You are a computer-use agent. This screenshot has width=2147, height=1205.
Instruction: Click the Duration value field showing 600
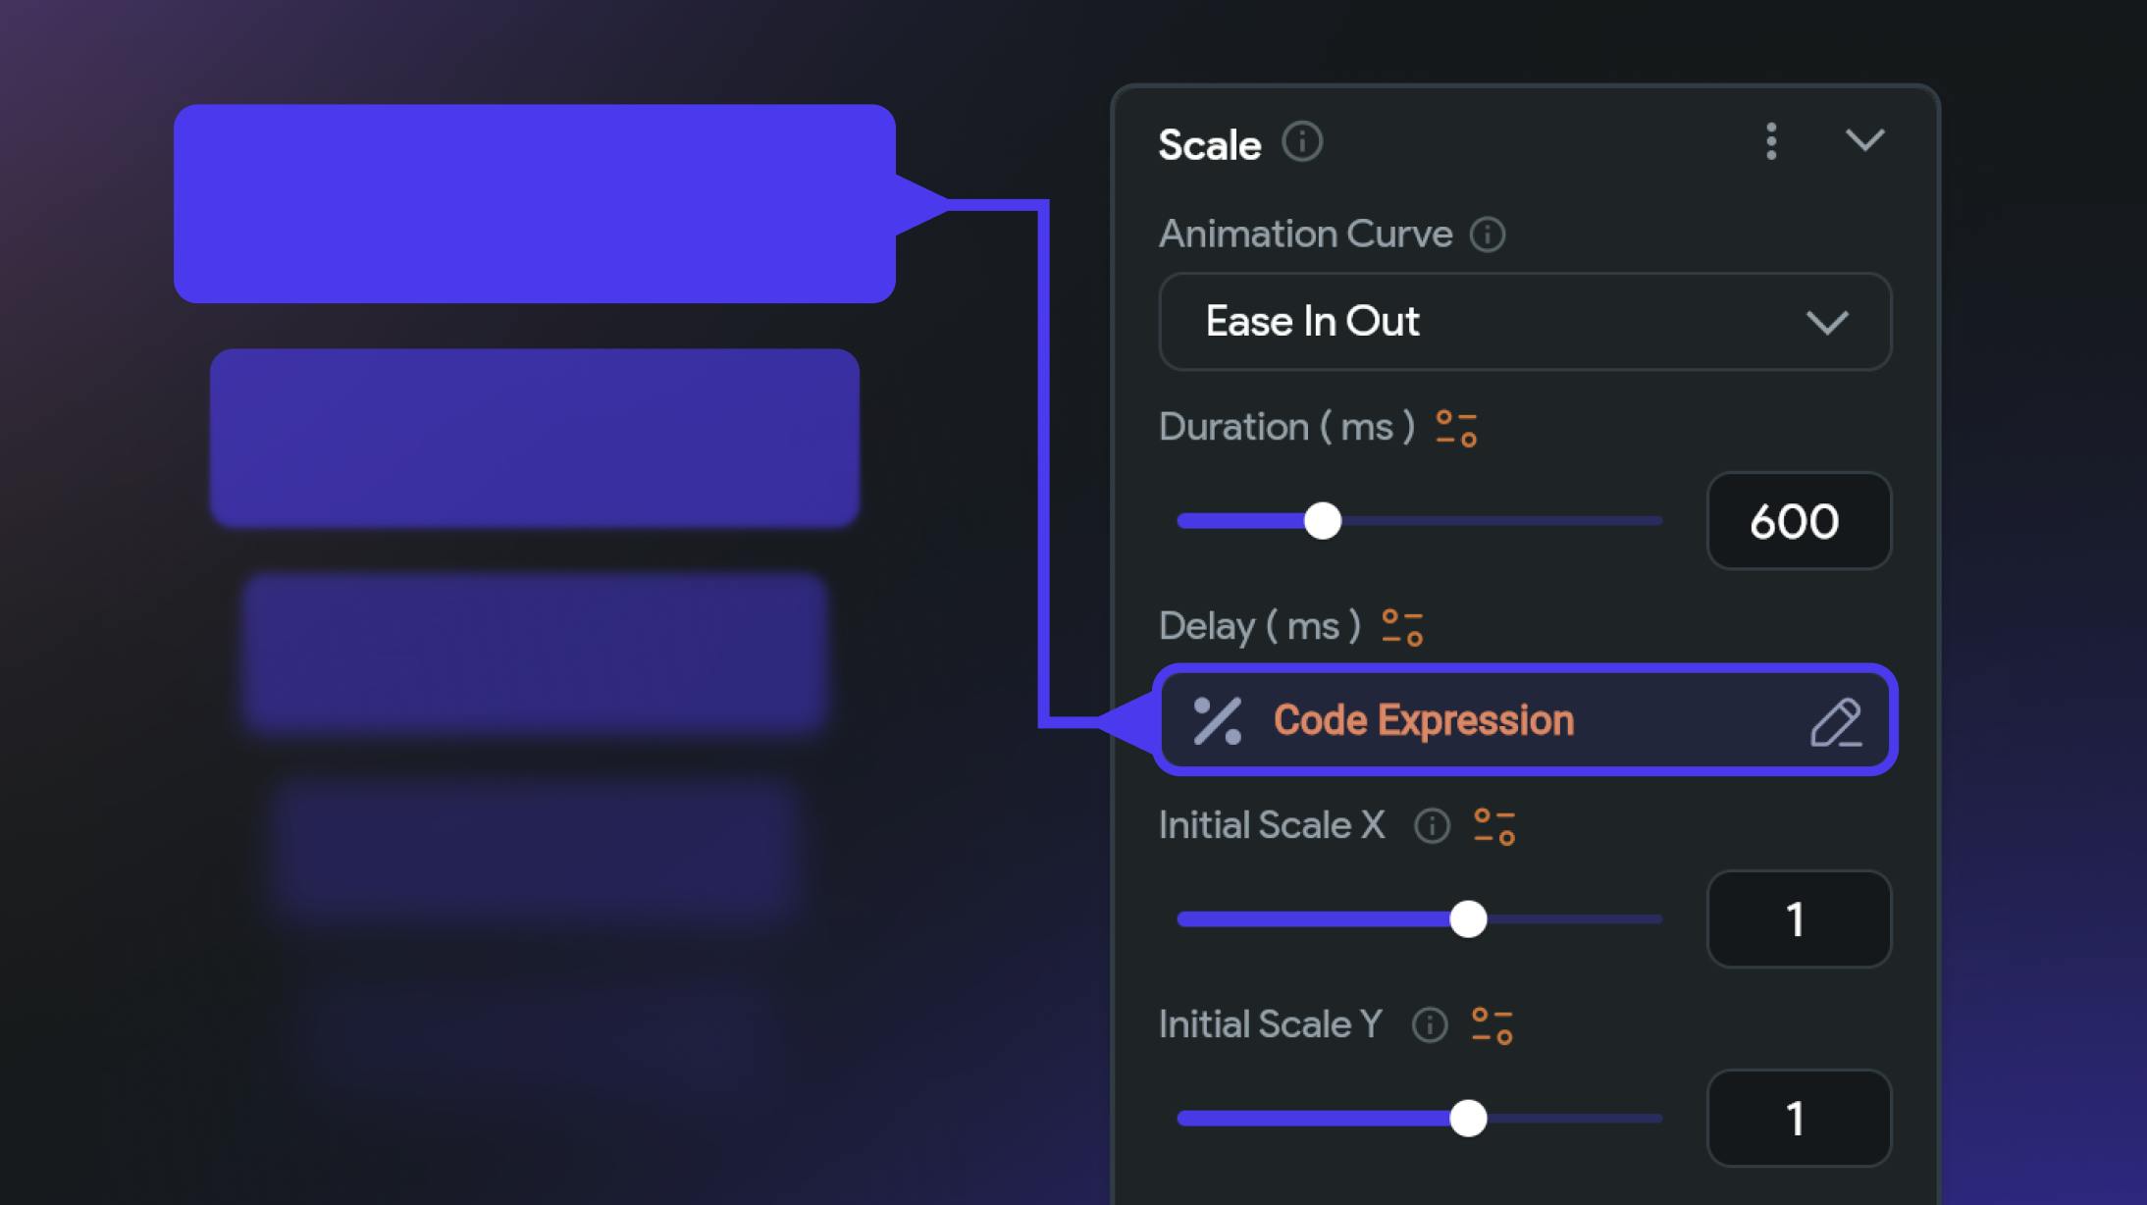pos(1798,521)
